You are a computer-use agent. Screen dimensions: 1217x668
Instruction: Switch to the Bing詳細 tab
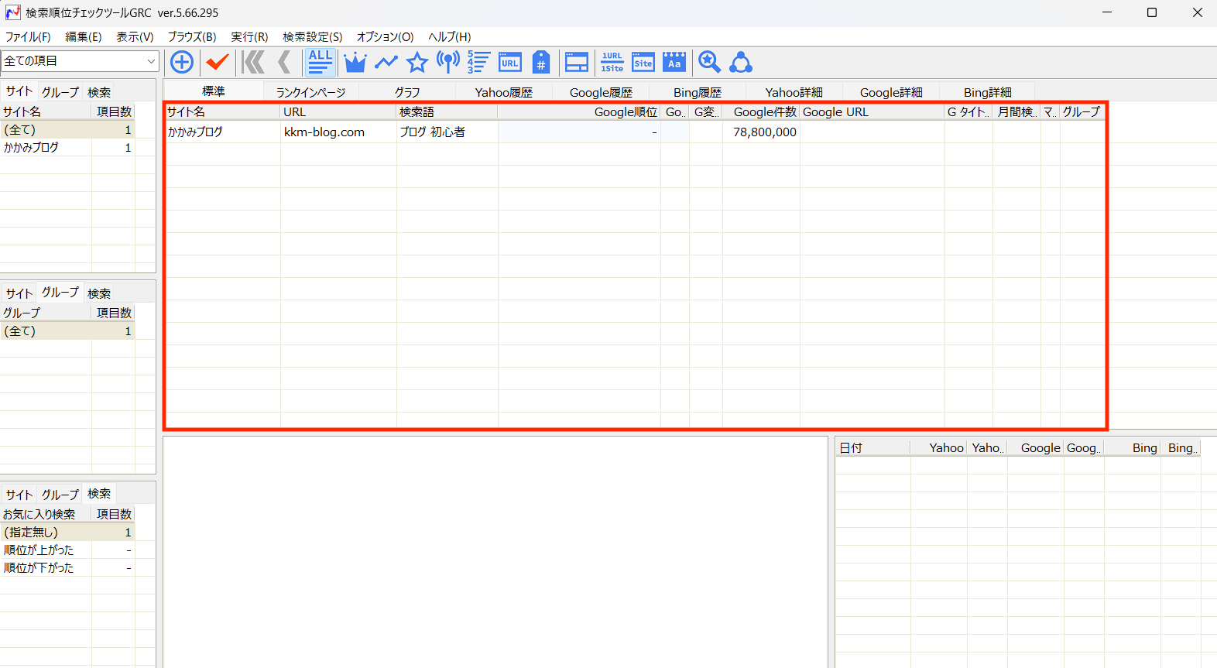pos(988,92)
